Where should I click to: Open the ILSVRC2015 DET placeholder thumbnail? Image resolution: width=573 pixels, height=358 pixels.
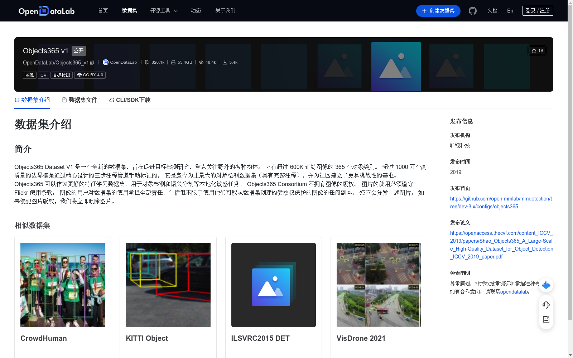274,285
